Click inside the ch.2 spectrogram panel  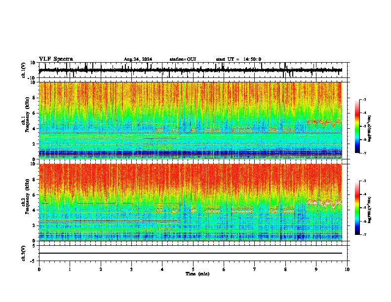[x=191, y=202]
